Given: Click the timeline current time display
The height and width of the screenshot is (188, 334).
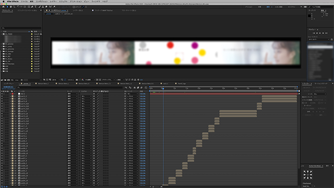Looking at the screenshot, I should (x=8, y=87).
